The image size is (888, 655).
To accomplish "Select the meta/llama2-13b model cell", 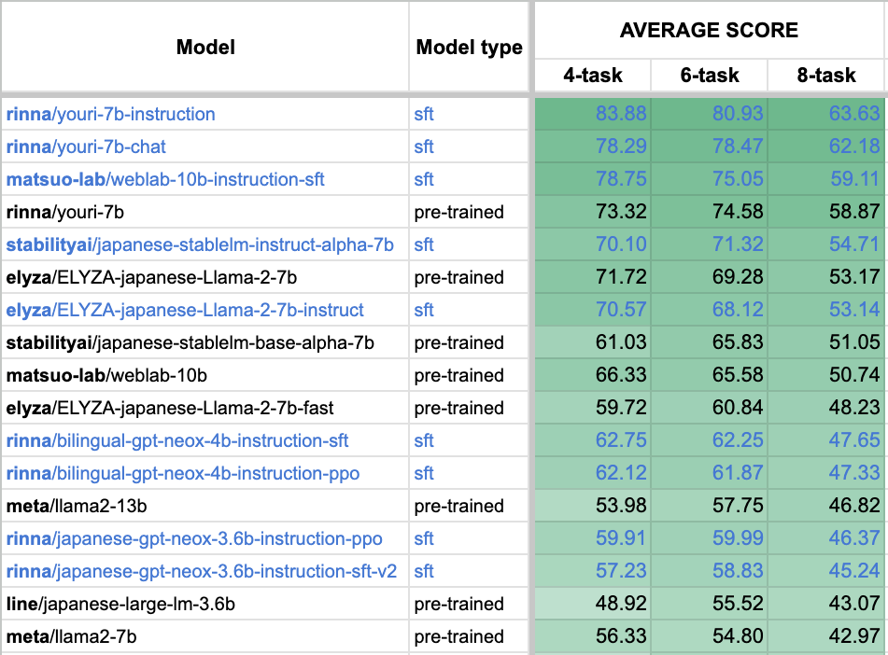I will pos(77,506).
